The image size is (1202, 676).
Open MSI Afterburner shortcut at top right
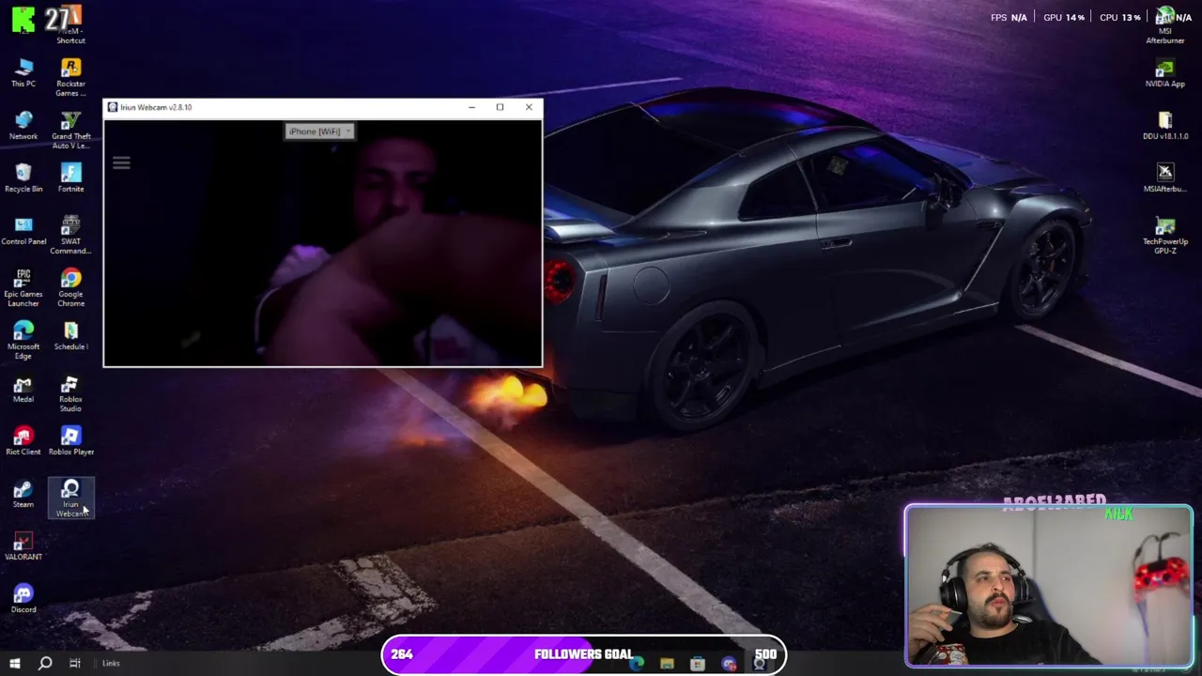click(x=1165, y=24)
